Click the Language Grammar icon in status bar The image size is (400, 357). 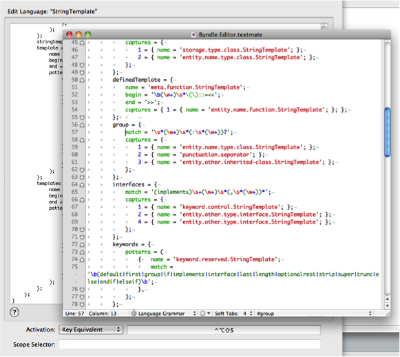coord(134,314)
